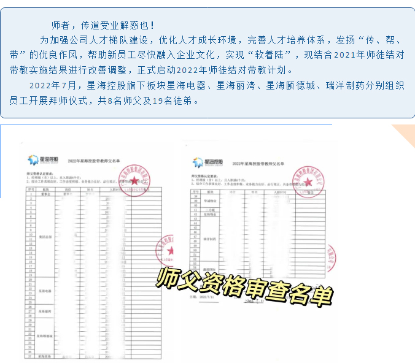The height and width of the screenshot is (363, 415).
Task: Click the text 正式启动2022年师徒结对带教计划
Action: 215,71
